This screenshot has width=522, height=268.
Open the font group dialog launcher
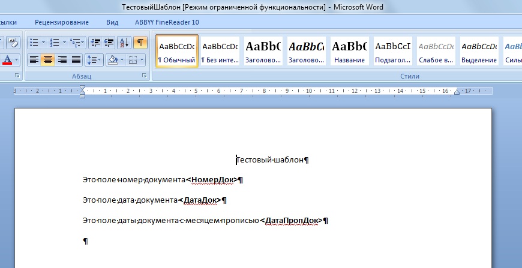click(x=17, y=76)
